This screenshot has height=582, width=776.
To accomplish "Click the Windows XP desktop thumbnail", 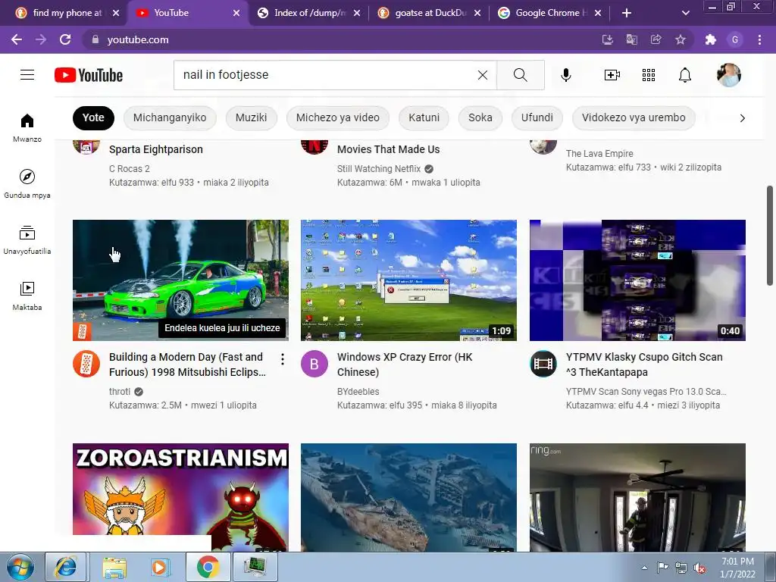I will [408, 280].
